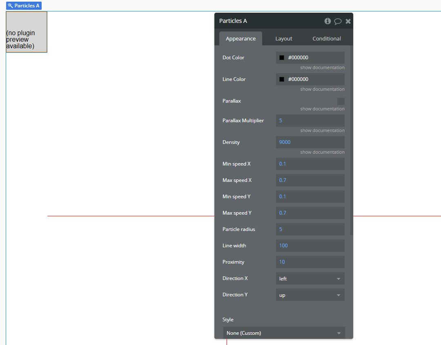Enable the Parallax checkbox
The width and height of the screenshot is (441, 345).
coord(341,101)
